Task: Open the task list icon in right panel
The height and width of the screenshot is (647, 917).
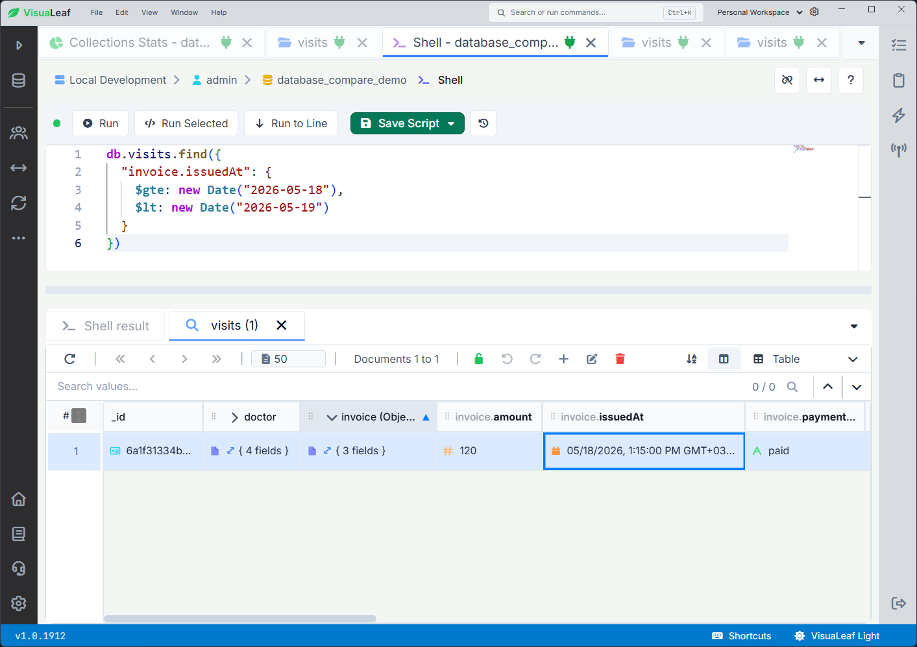Action: tap(899, 45)
